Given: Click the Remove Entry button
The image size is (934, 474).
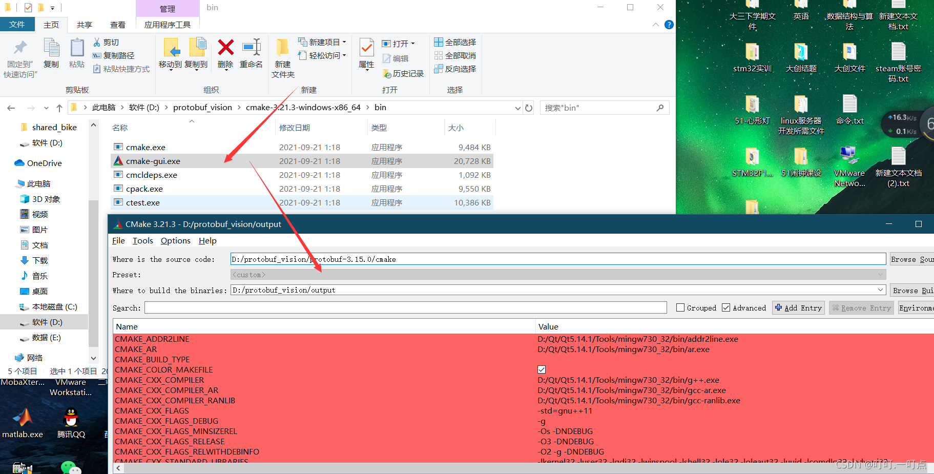Looking at the screenshot, I should [x=861, y=307].
